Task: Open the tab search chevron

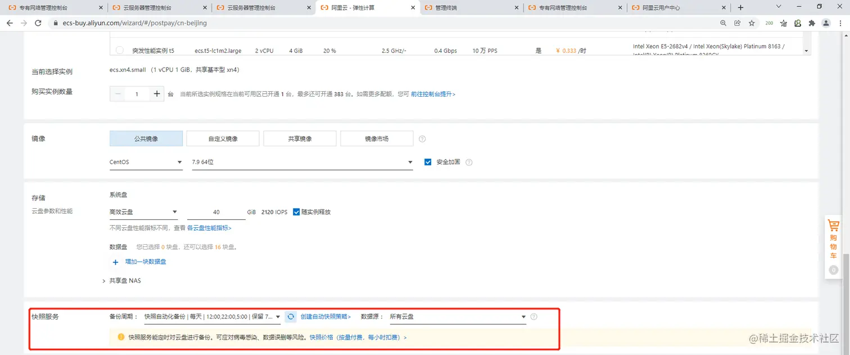Action: pyautogui.click(x=779, y=7)
